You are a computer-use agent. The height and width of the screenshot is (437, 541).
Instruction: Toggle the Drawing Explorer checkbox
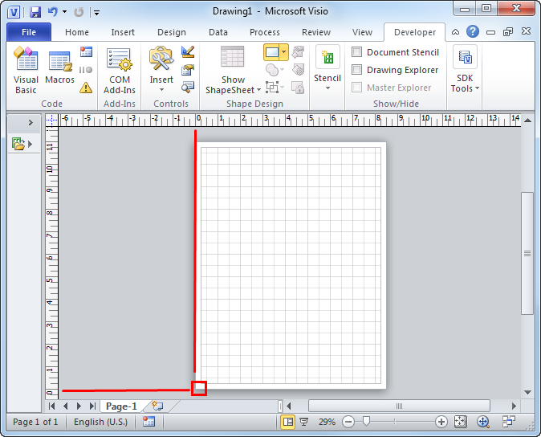pyautogui.click(x=357, y=70)
